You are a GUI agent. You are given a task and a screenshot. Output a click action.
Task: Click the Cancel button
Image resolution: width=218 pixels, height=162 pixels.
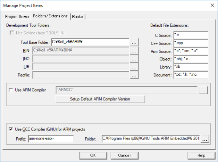(x=124, y=155)
